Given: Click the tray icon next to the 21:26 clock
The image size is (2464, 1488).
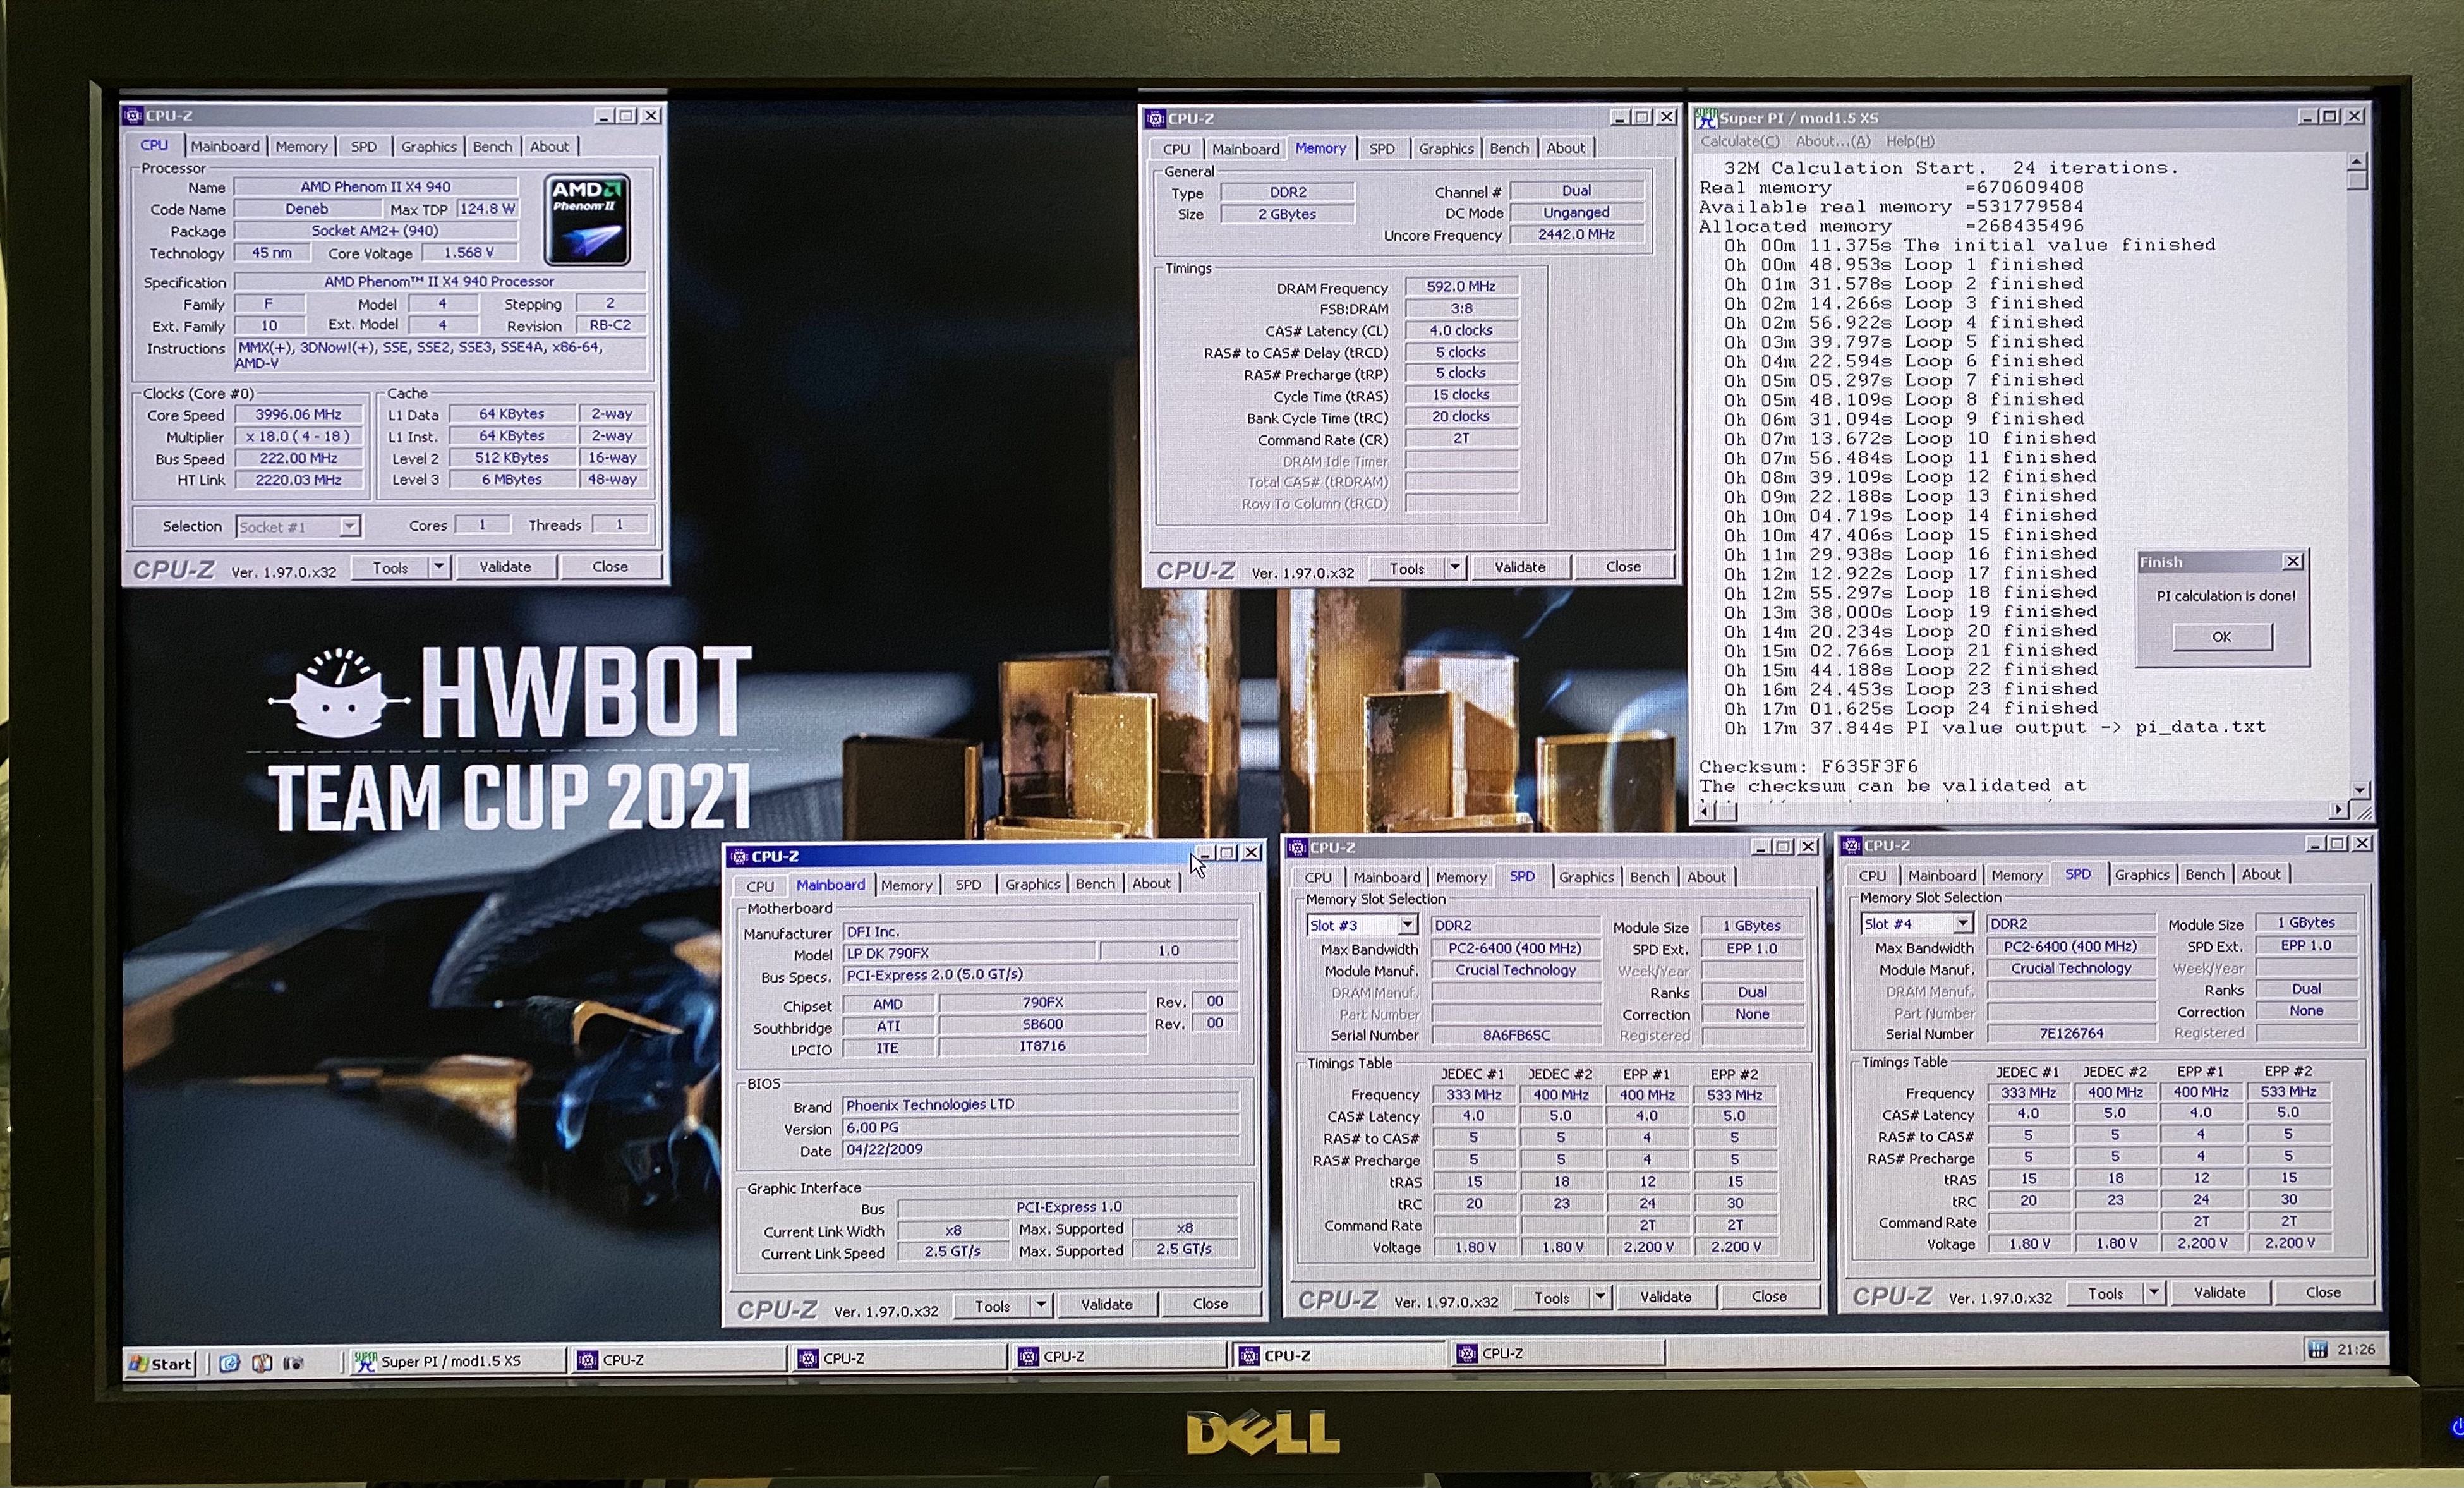Looking at the screenshot, I should 2317,1349.
